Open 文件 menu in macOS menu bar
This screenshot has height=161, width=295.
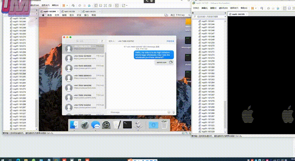tap(57, 15)
